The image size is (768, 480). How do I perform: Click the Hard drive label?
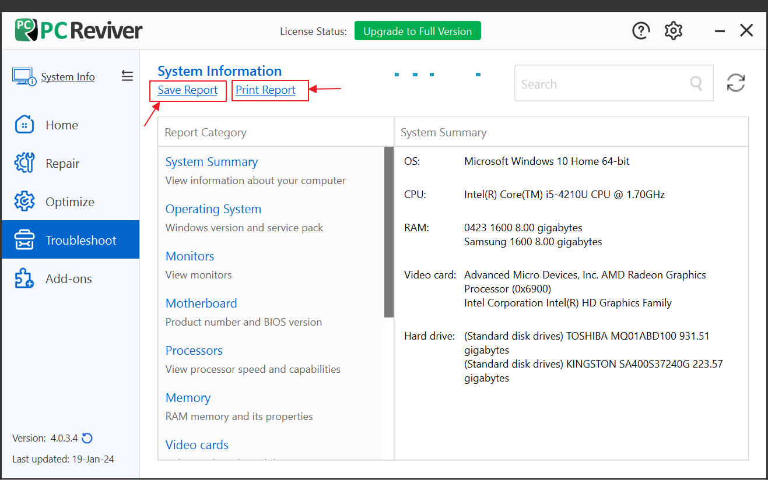click(429, 336)
